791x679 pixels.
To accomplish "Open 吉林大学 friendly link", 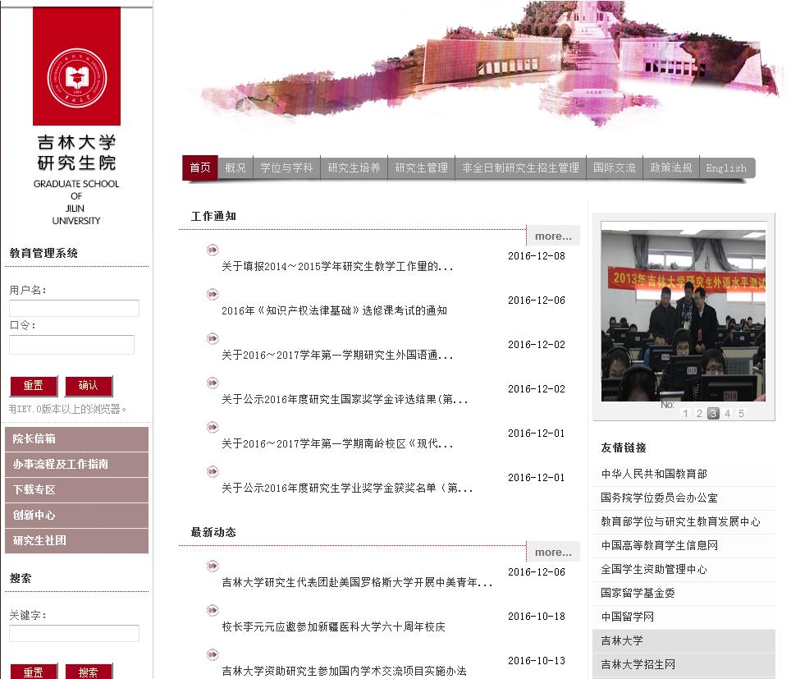I will 622,640.
